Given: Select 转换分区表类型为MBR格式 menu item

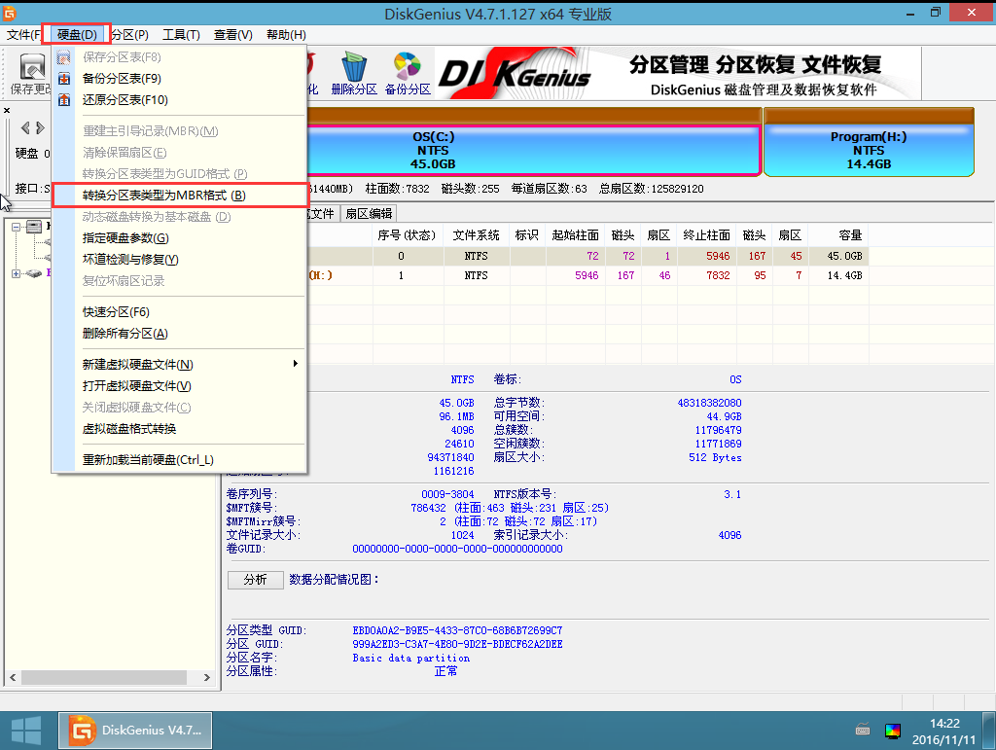Looking at the screenshot, I should [x=179, y=196].
